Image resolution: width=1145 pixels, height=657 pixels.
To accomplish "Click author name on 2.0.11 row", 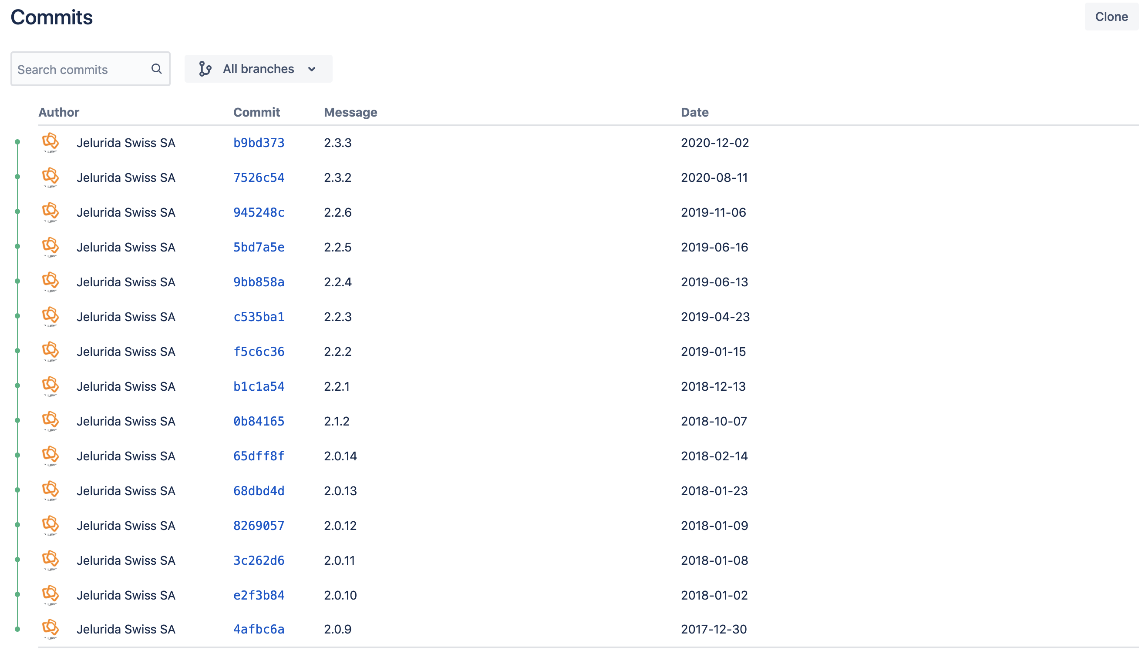I will (x=125, y=560).
